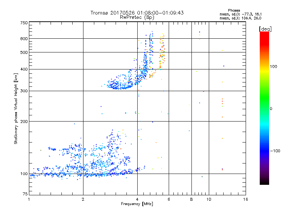Click the y-axis tick label "75"
289x217 pixels.
click(25, 194)
